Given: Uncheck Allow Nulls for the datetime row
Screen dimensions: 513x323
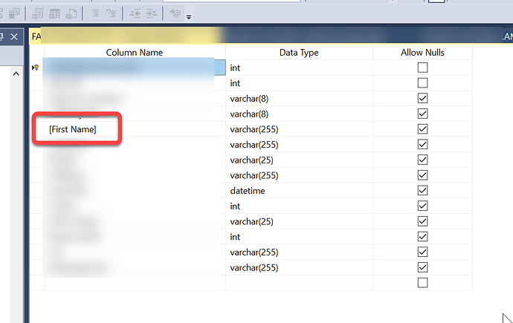Looking at the screenshot, I should pyautogui.click(x=423, y=191).
